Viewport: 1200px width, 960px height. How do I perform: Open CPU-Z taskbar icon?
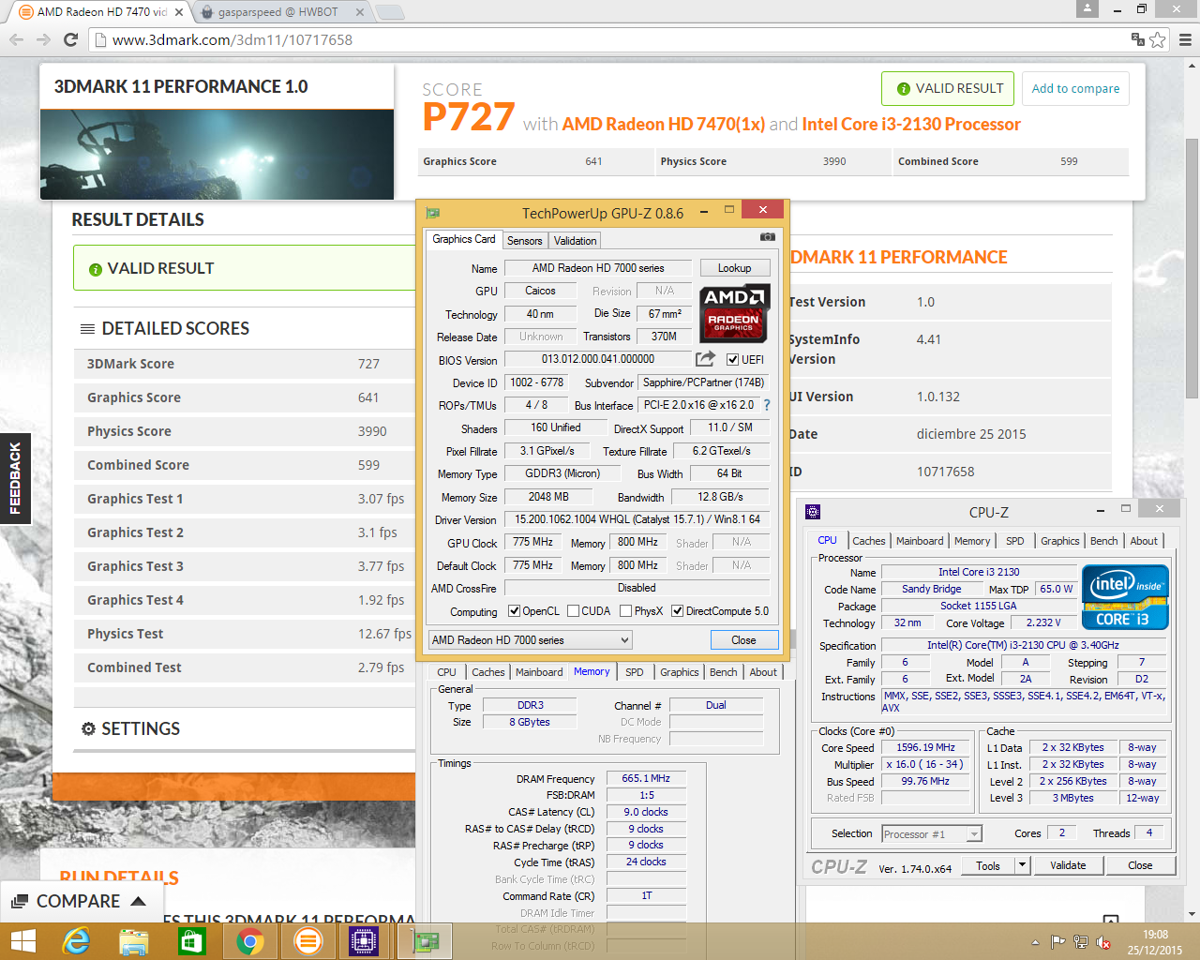point(364,941)
